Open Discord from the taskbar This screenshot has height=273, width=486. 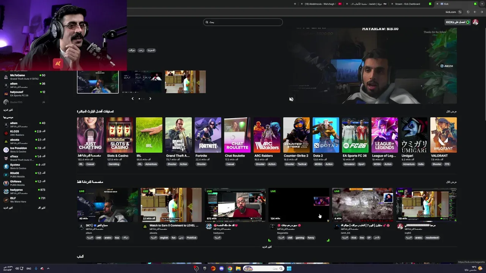coord(221,268)
